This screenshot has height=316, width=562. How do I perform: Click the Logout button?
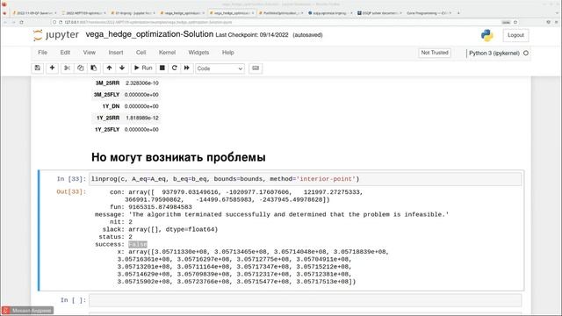(515, 35)
